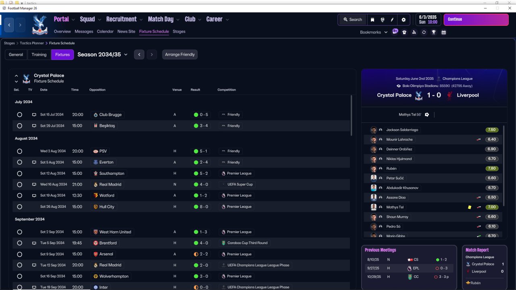
Task: Open the Season 2034/35 dropdown
Action: click(102, 55)
